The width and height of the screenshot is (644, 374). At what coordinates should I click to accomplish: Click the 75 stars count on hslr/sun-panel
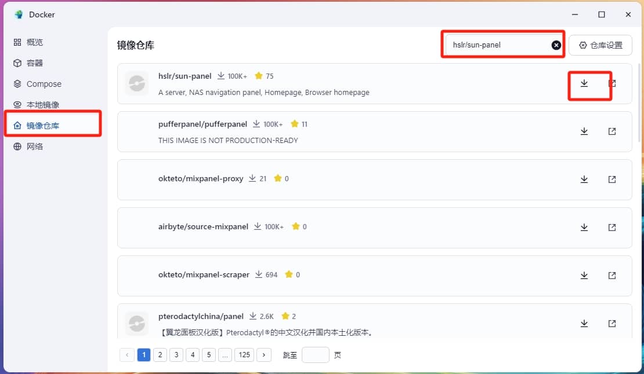pos(269,76)
